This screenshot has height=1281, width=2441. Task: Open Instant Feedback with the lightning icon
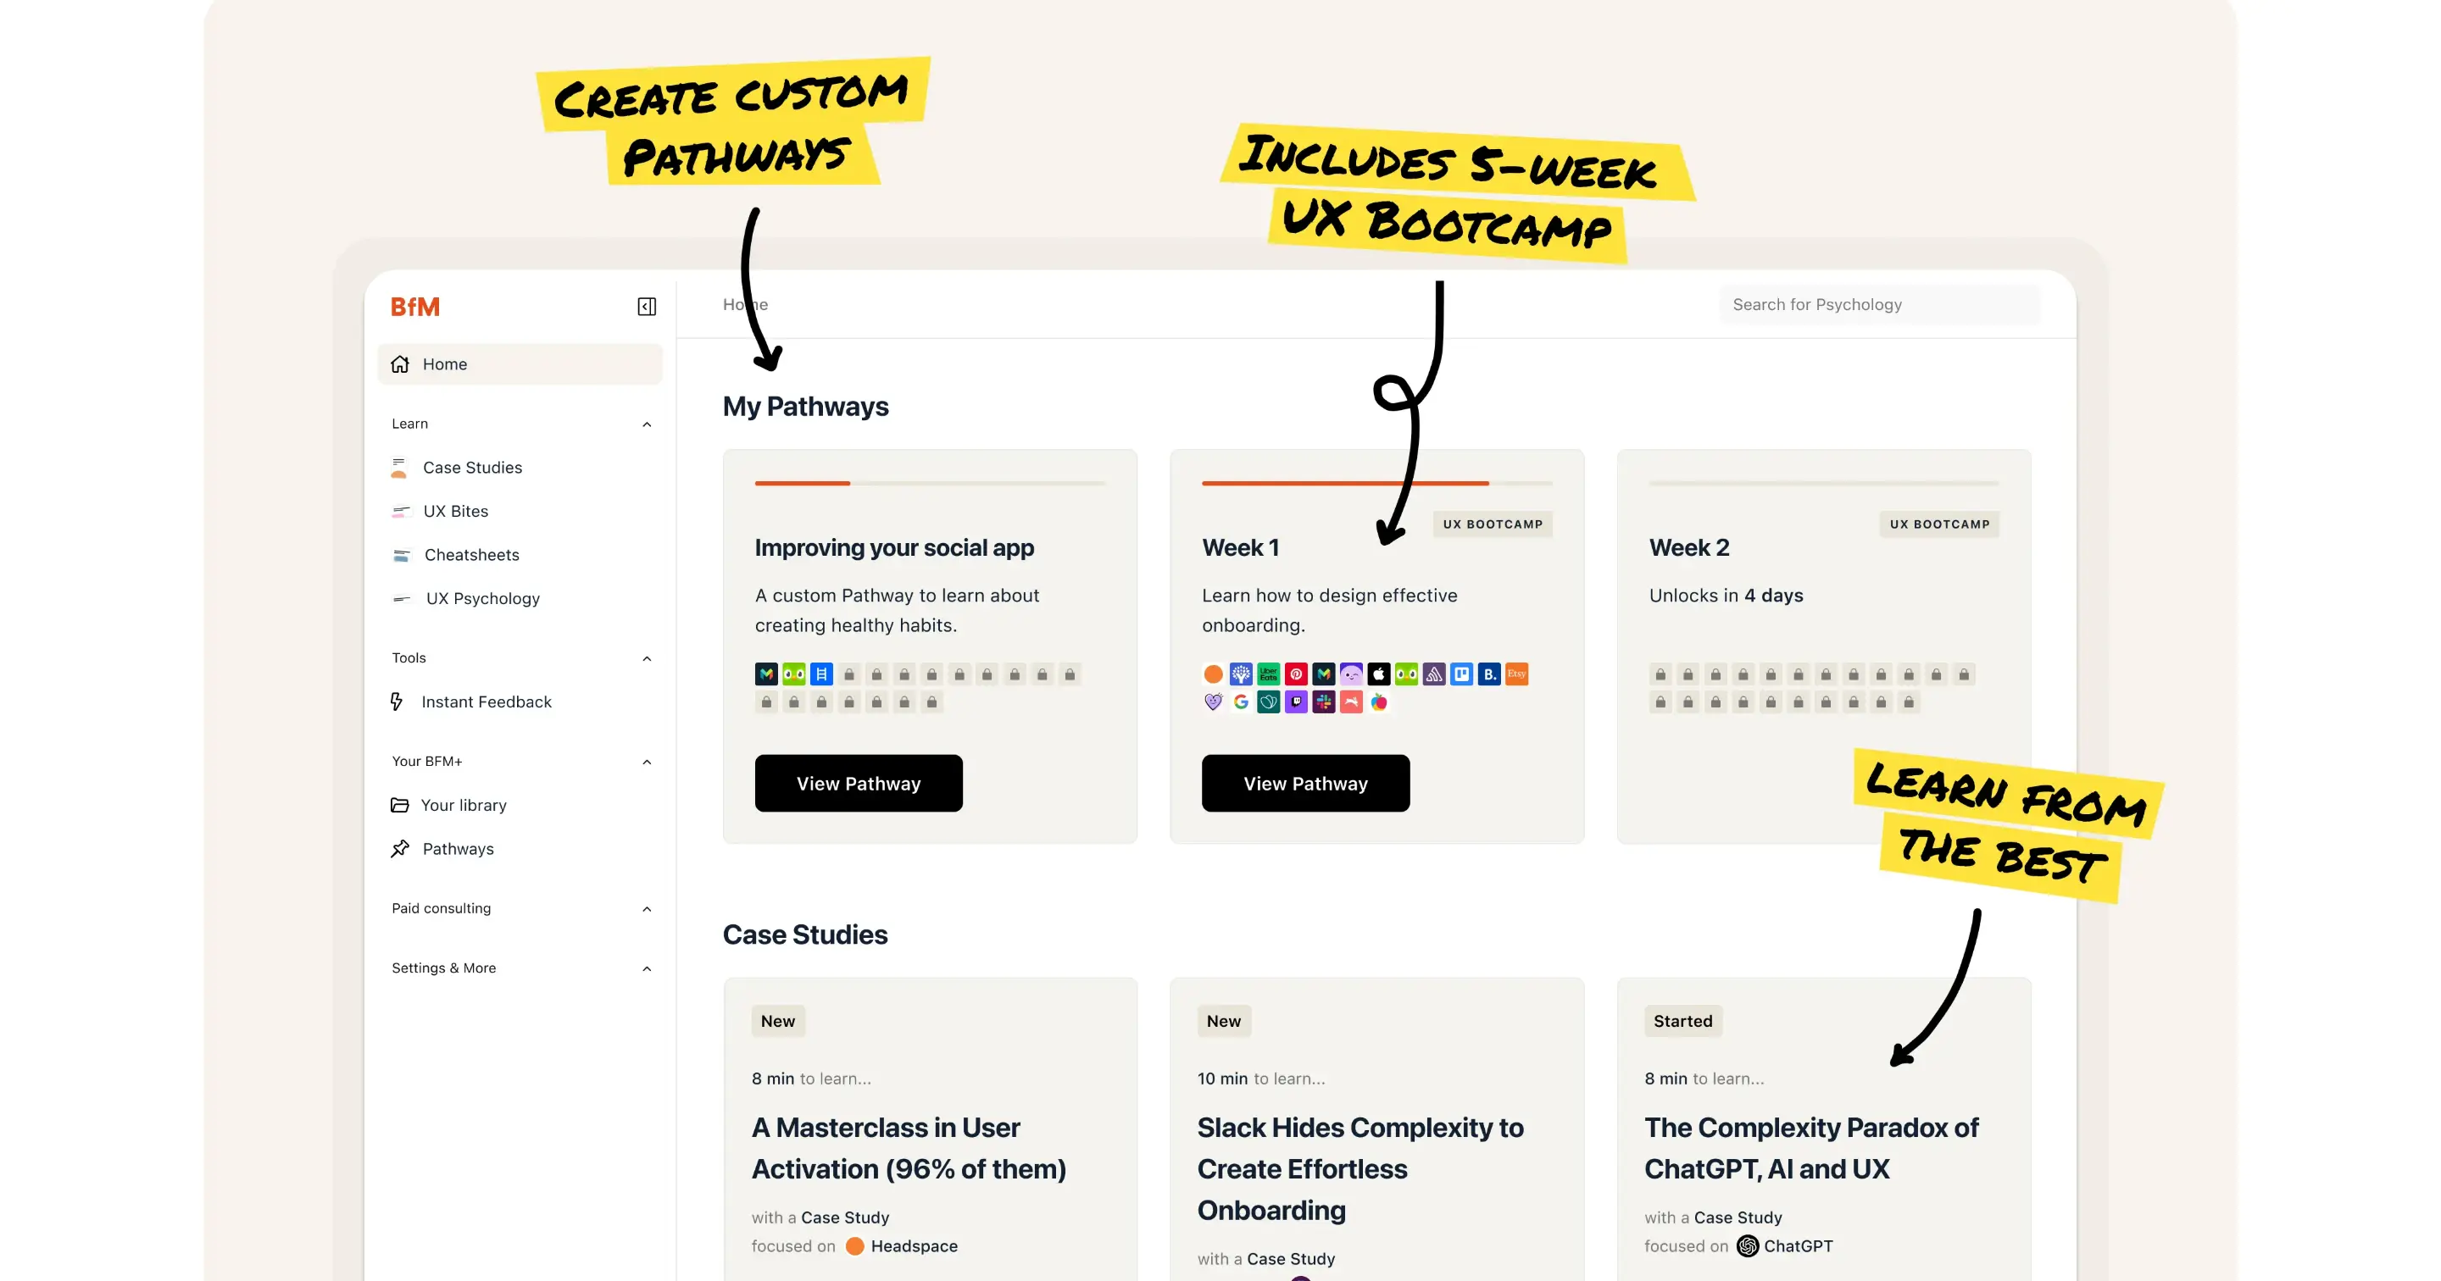397,701
